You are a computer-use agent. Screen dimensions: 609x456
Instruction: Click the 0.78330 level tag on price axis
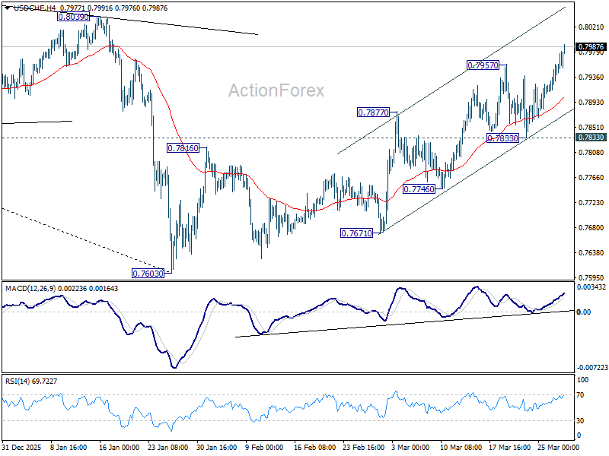click(591, 138)
